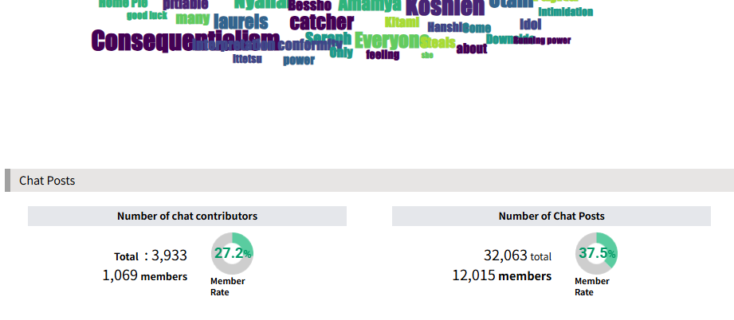The width and height of the screenshot is (734, 320).
Task: Click the phrase 'good luck' in the cloud
Action: click(147, 15)
